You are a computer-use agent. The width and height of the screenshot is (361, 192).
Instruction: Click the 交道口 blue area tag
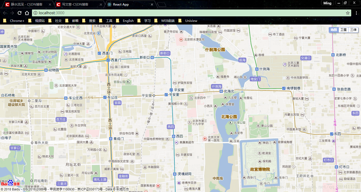click(x=306, y=58)
